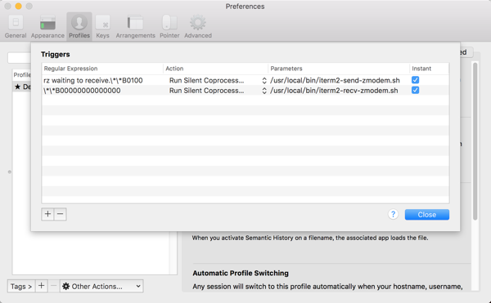This screenshot has width=491, height=303.
Task: Open the Arrangements preferences icon
Action: coord(135,23)
